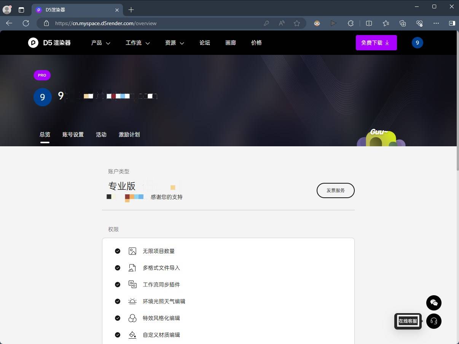Click the 工作流同步插件 text
This screenshot has height=344, width=459.
point(161,285)
